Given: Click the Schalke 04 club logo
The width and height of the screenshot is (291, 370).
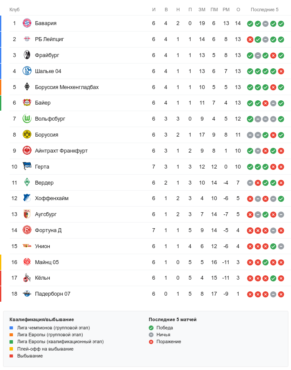Looking at the screenshot, I should 27,71.
